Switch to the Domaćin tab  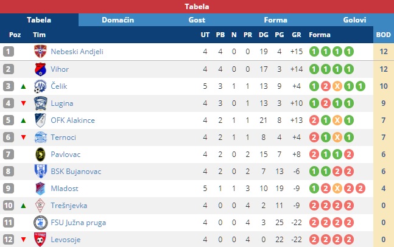point(118,19)
